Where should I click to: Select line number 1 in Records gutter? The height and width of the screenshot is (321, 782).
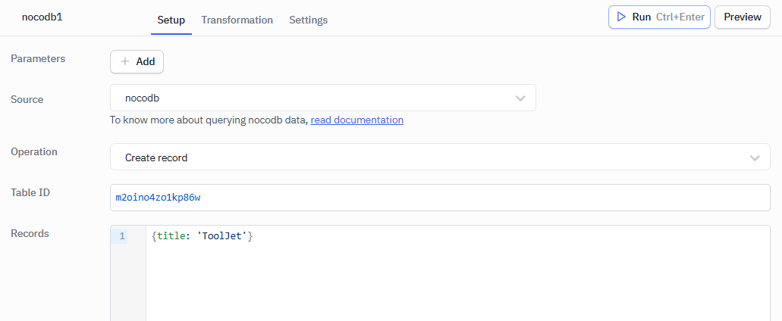122,236
